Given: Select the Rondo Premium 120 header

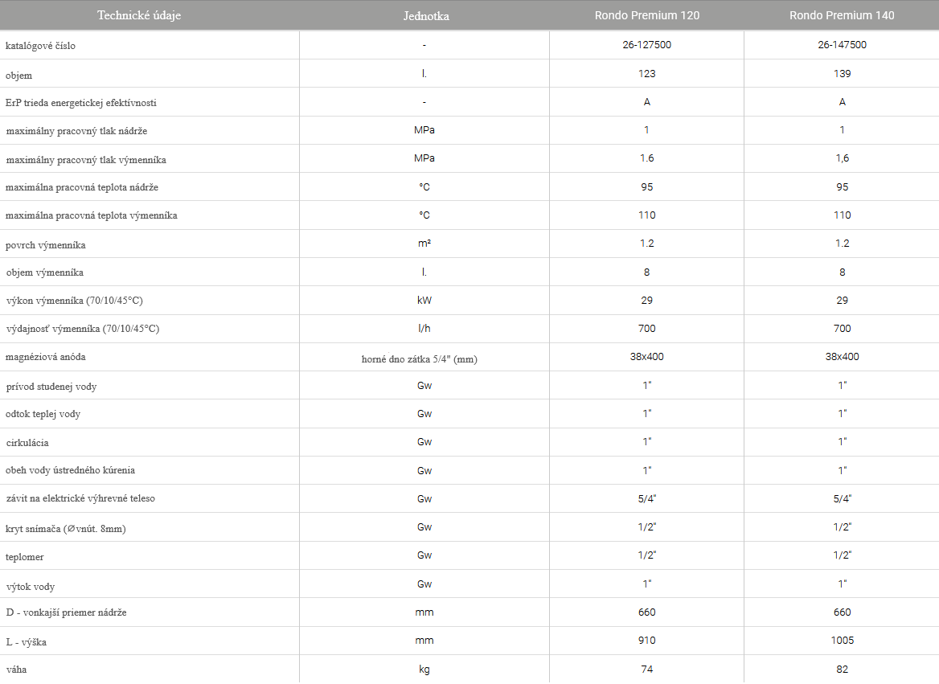Looking at the screenshot, I should (646, 15).
